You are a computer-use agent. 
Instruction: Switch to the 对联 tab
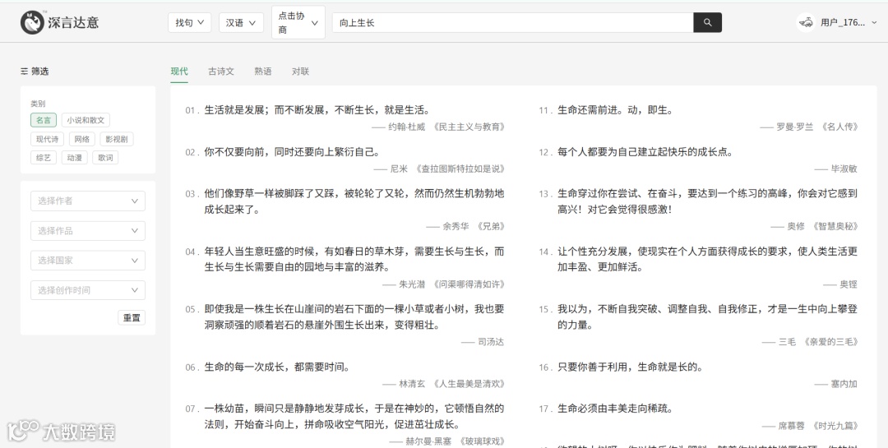[x=300, y=72]
